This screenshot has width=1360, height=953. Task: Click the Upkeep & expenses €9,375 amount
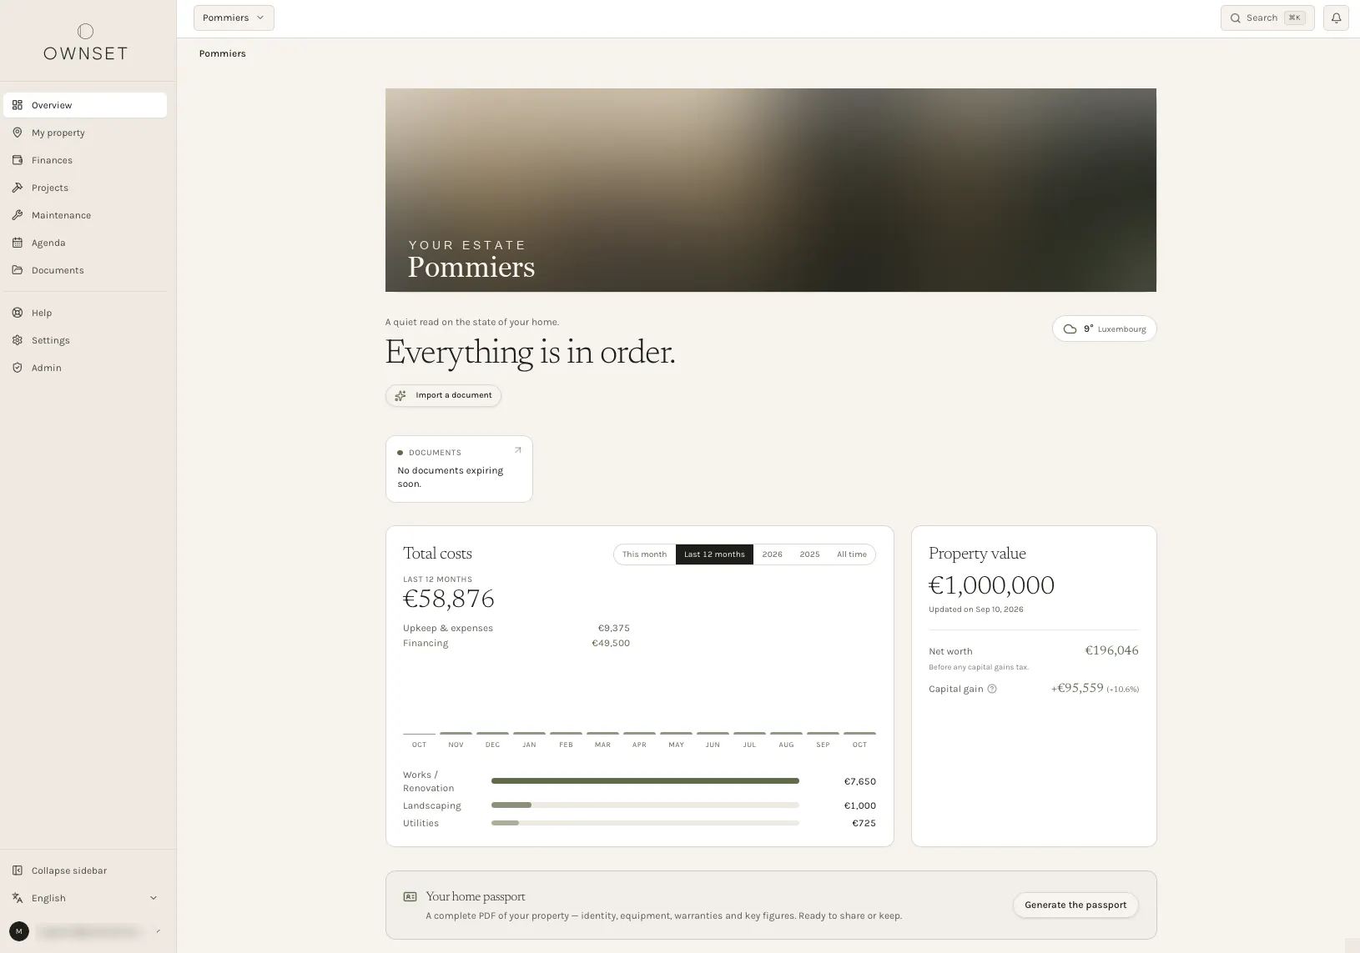point(613,628)
